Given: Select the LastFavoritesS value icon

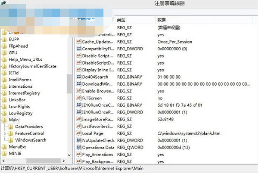Looking at the screenshot, I should (79, 127).
